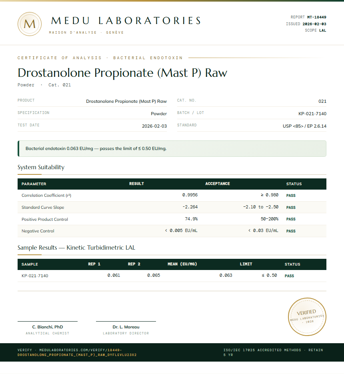Click the System Suitability heading
Screen dimensions: 344x374
[x=41, y=167]
